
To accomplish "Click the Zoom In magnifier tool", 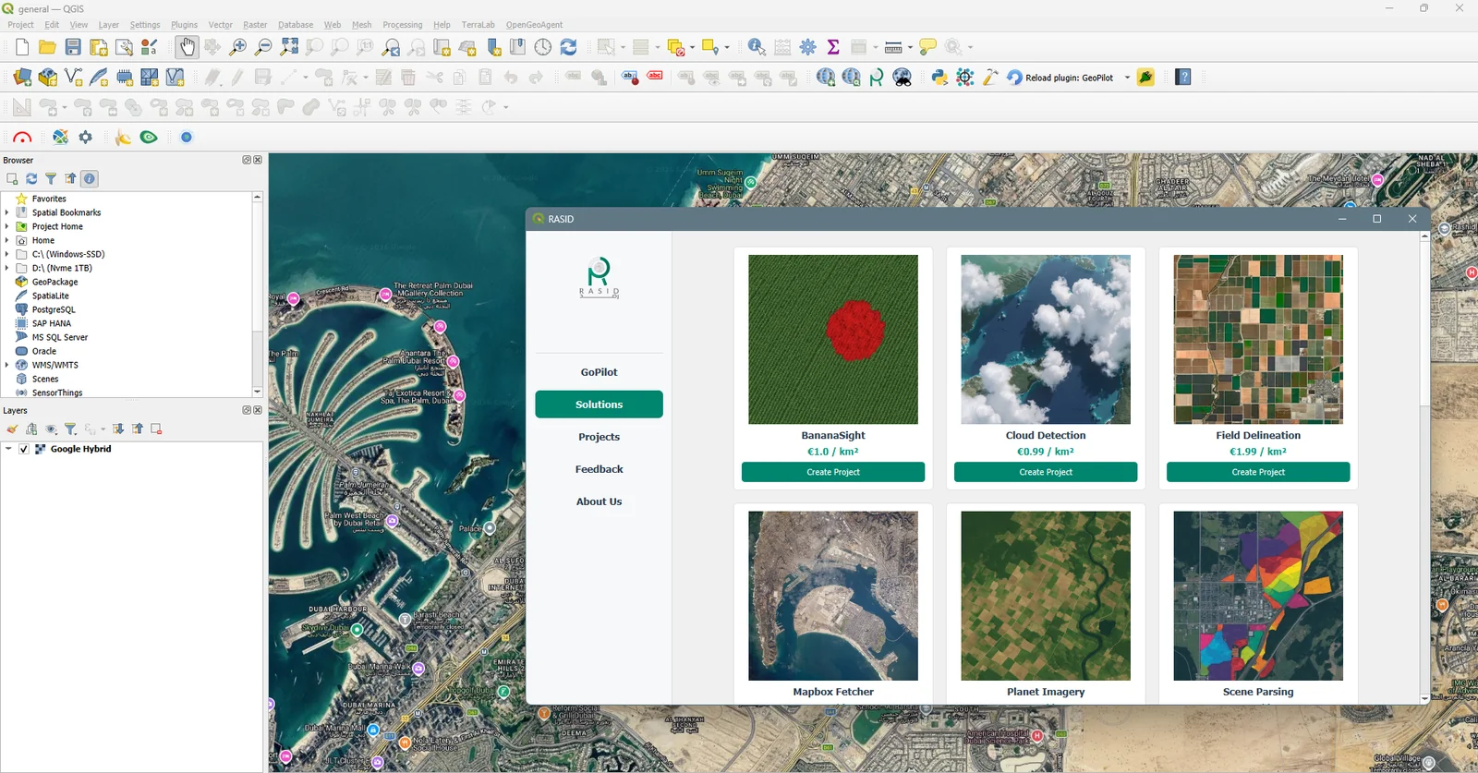I will click(238, 47).
